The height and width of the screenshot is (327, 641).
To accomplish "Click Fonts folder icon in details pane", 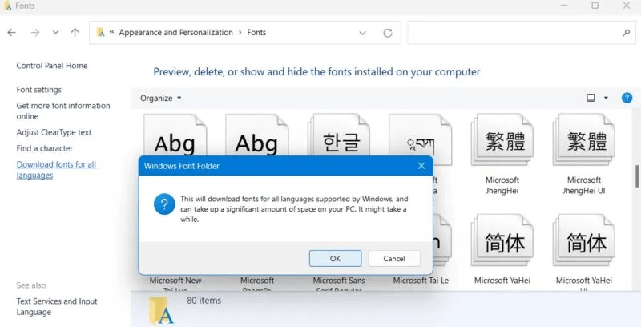I will click(161, 311).
